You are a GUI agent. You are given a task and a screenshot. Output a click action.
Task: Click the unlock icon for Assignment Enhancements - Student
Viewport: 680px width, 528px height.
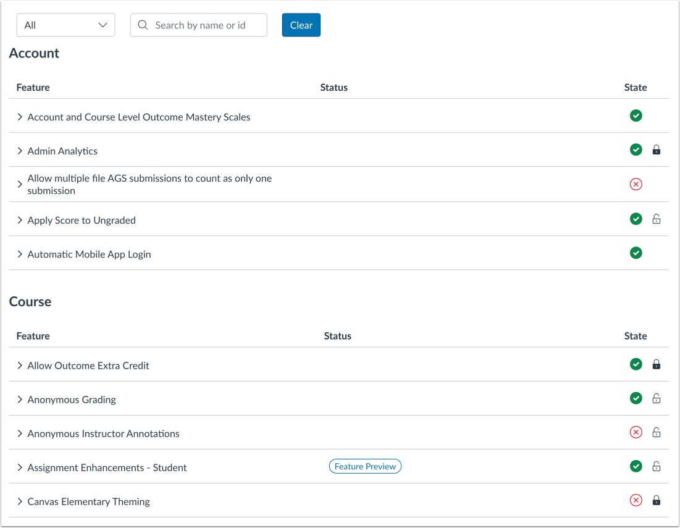[x=657, y=466]
